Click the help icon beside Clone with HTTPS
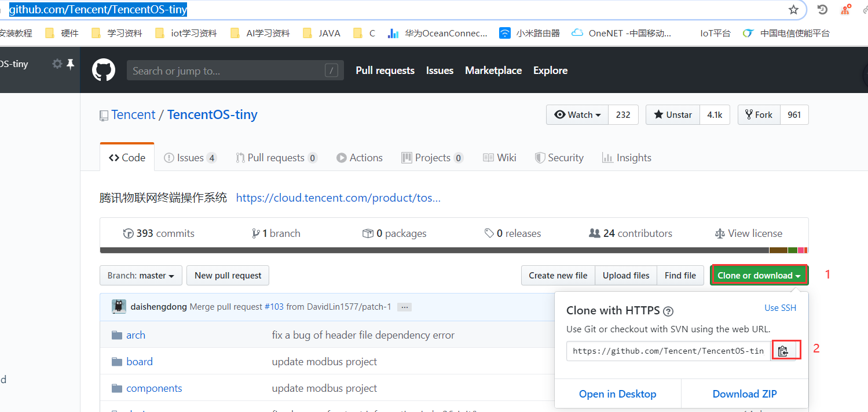868x412 pixels. 668,311
